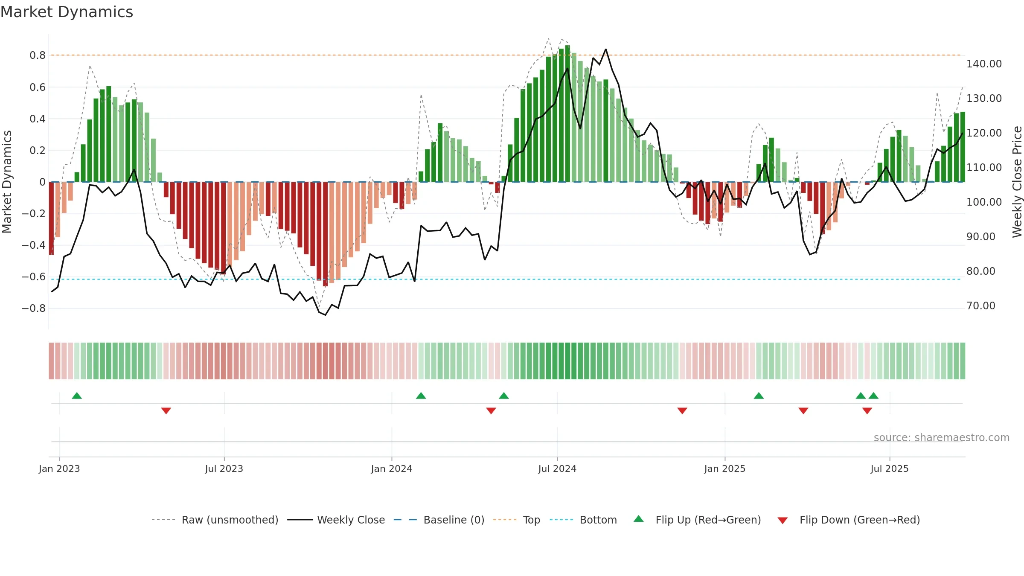Select the Flip Down triangle in spring 2024

coord(491,410)
